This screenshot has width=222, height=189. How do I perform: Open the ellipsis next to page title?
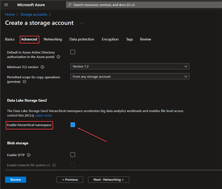point(82,23)
